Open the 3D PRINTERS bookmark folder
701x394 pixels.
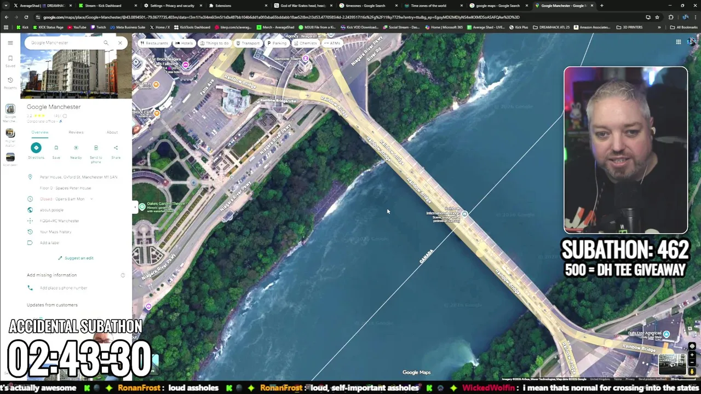pos(630,27)
